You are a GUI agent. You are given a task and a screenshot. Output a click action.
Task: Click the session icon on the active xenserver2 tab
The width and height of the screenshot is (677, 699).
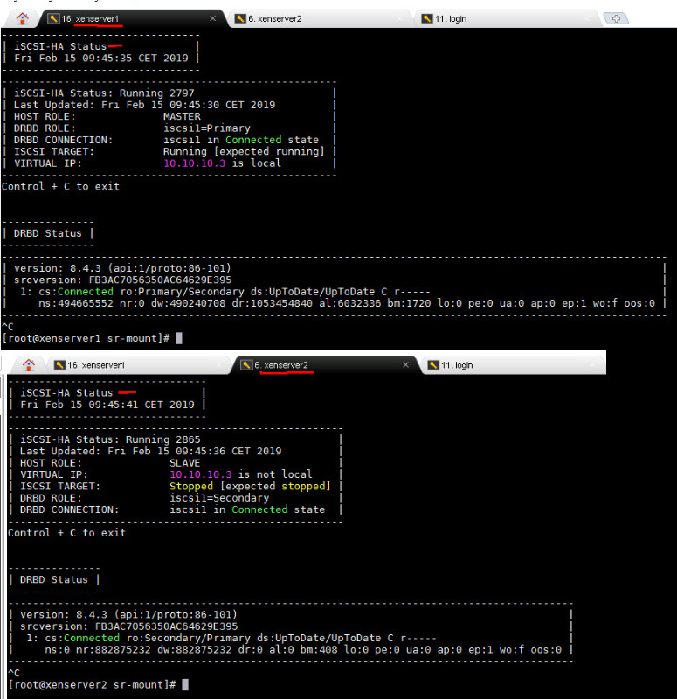tap(246, 365)
